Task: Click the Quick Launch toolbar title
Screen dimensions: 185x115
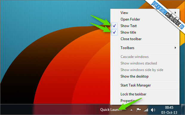Action: (111, 110)
